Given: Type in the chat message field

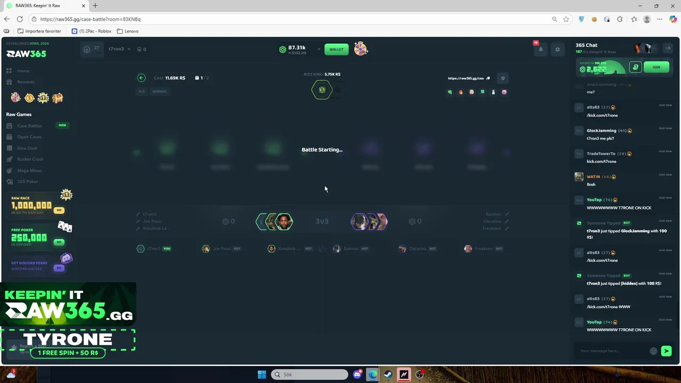Looking at the screenshot, I should tap(612, 351).
